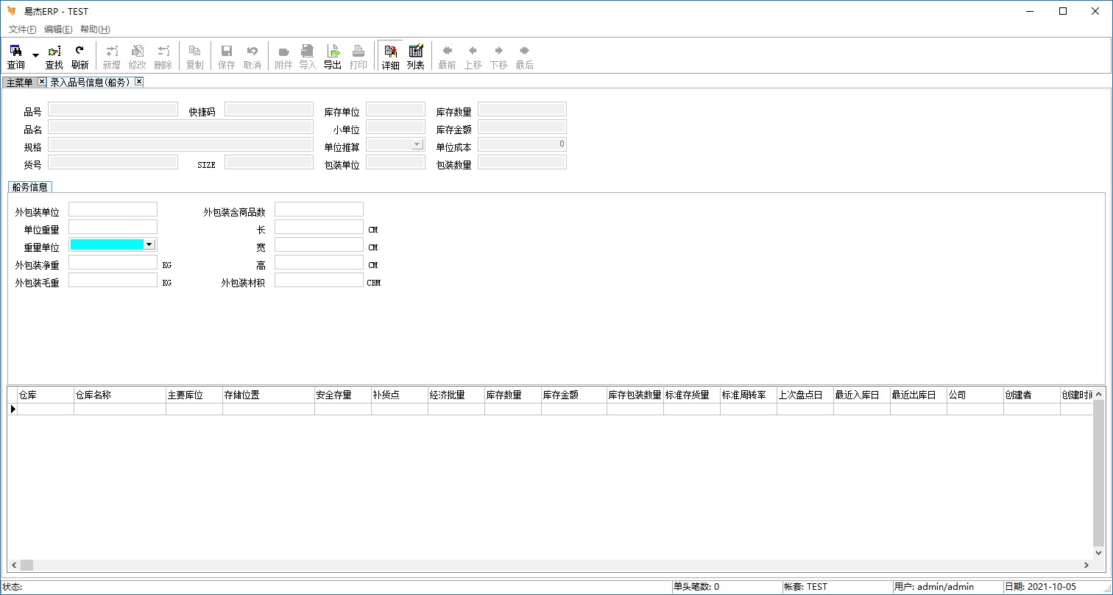Image resolution: width=1113 pixels, height=595 pixels.
Task: Click the 导出 (Export) toolbar icon
Action: (333, 57)
